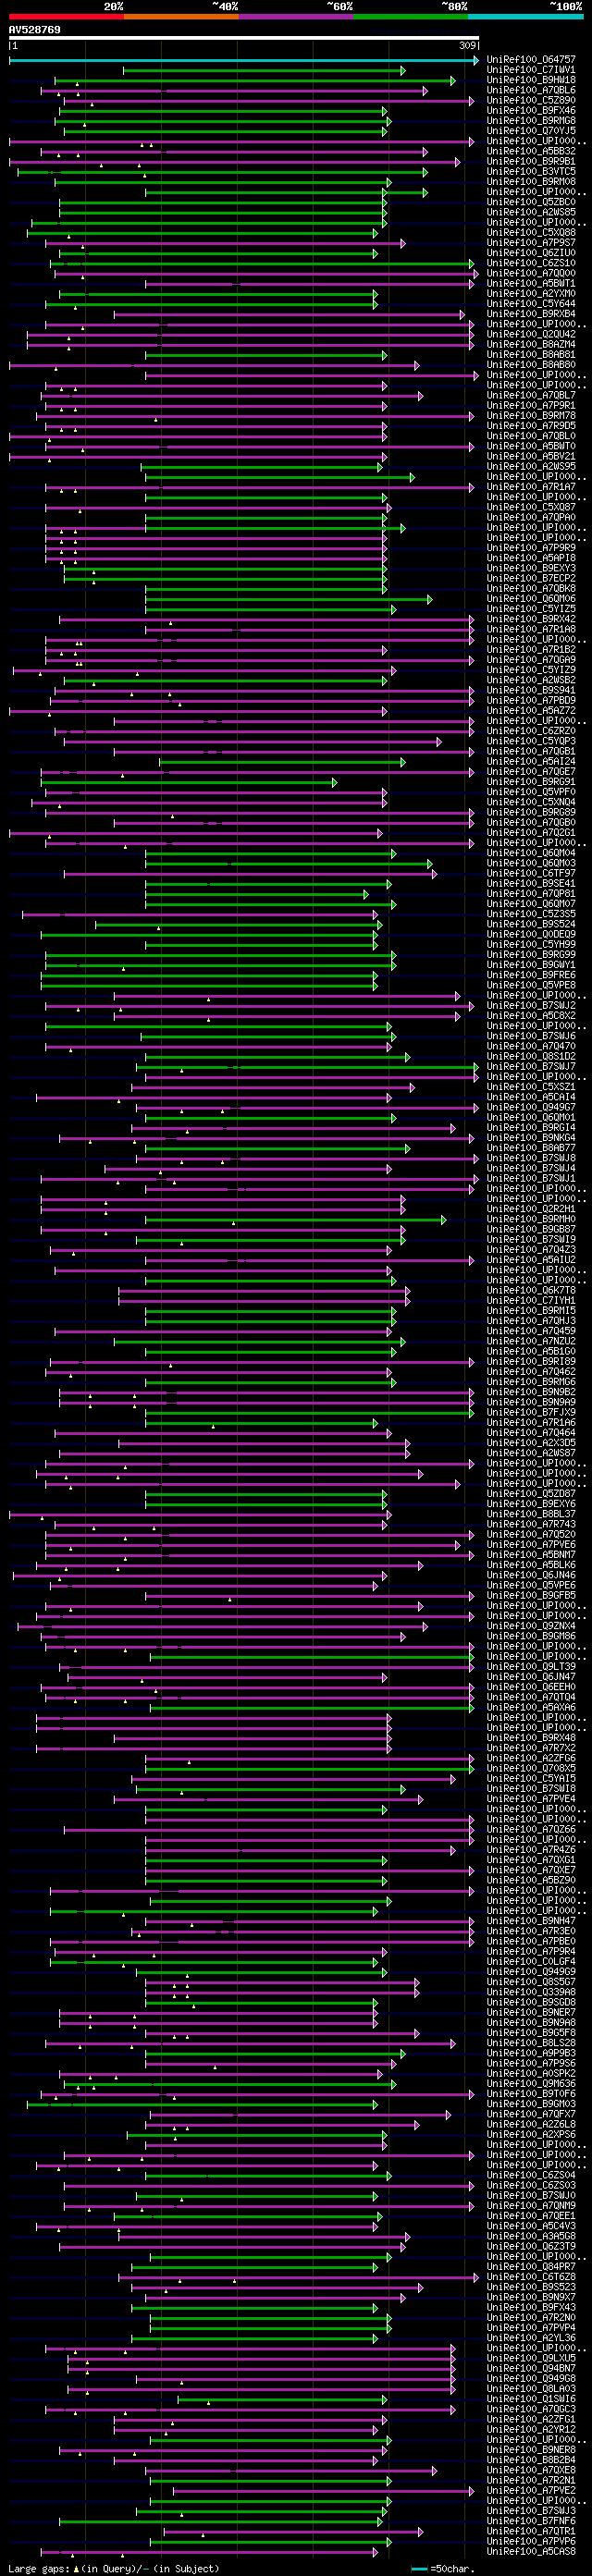Click the UniRef100_Q0DEQ9 label
592x2576 pixels.
[531, 935]
